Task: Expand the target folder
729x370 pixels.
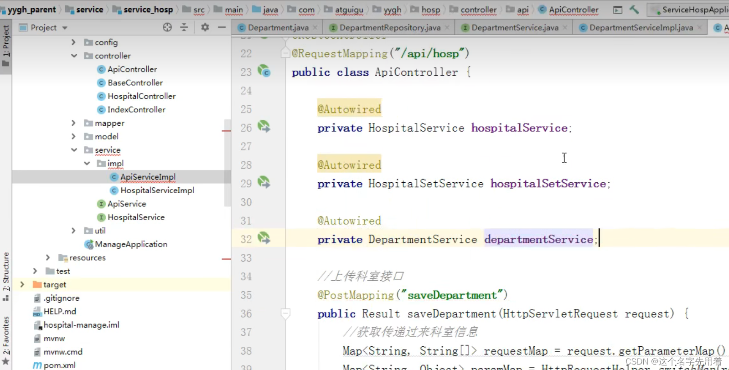Action: click(22, 284)
